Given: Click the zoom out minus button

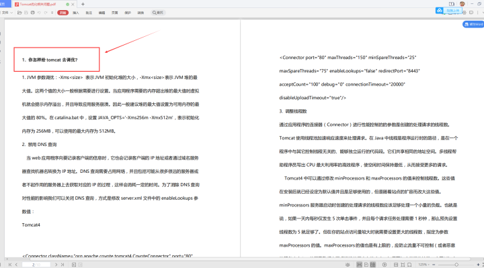Looking at the screenshot, I should [x=434, y=265].
